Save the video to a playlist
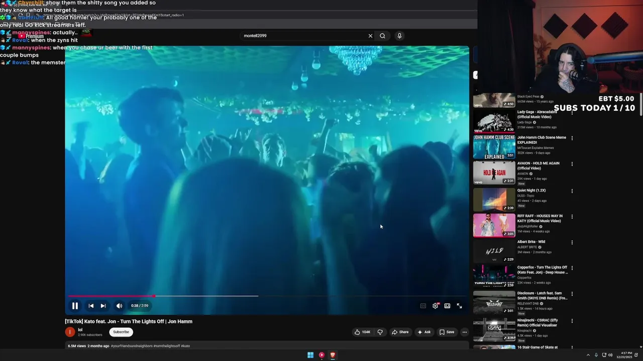The width and height of the screenshot is (643, 361). [x=447, y=332]
